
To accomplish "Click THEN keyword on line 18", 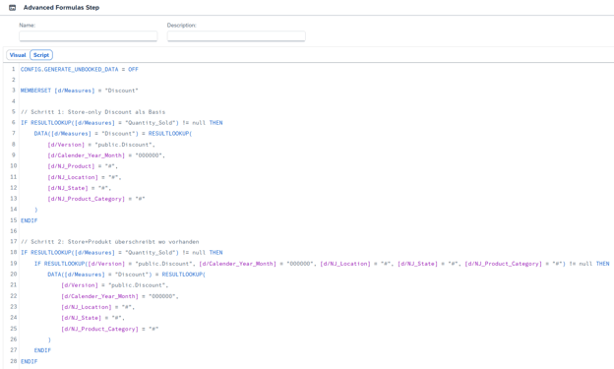I will click(215, 253).
